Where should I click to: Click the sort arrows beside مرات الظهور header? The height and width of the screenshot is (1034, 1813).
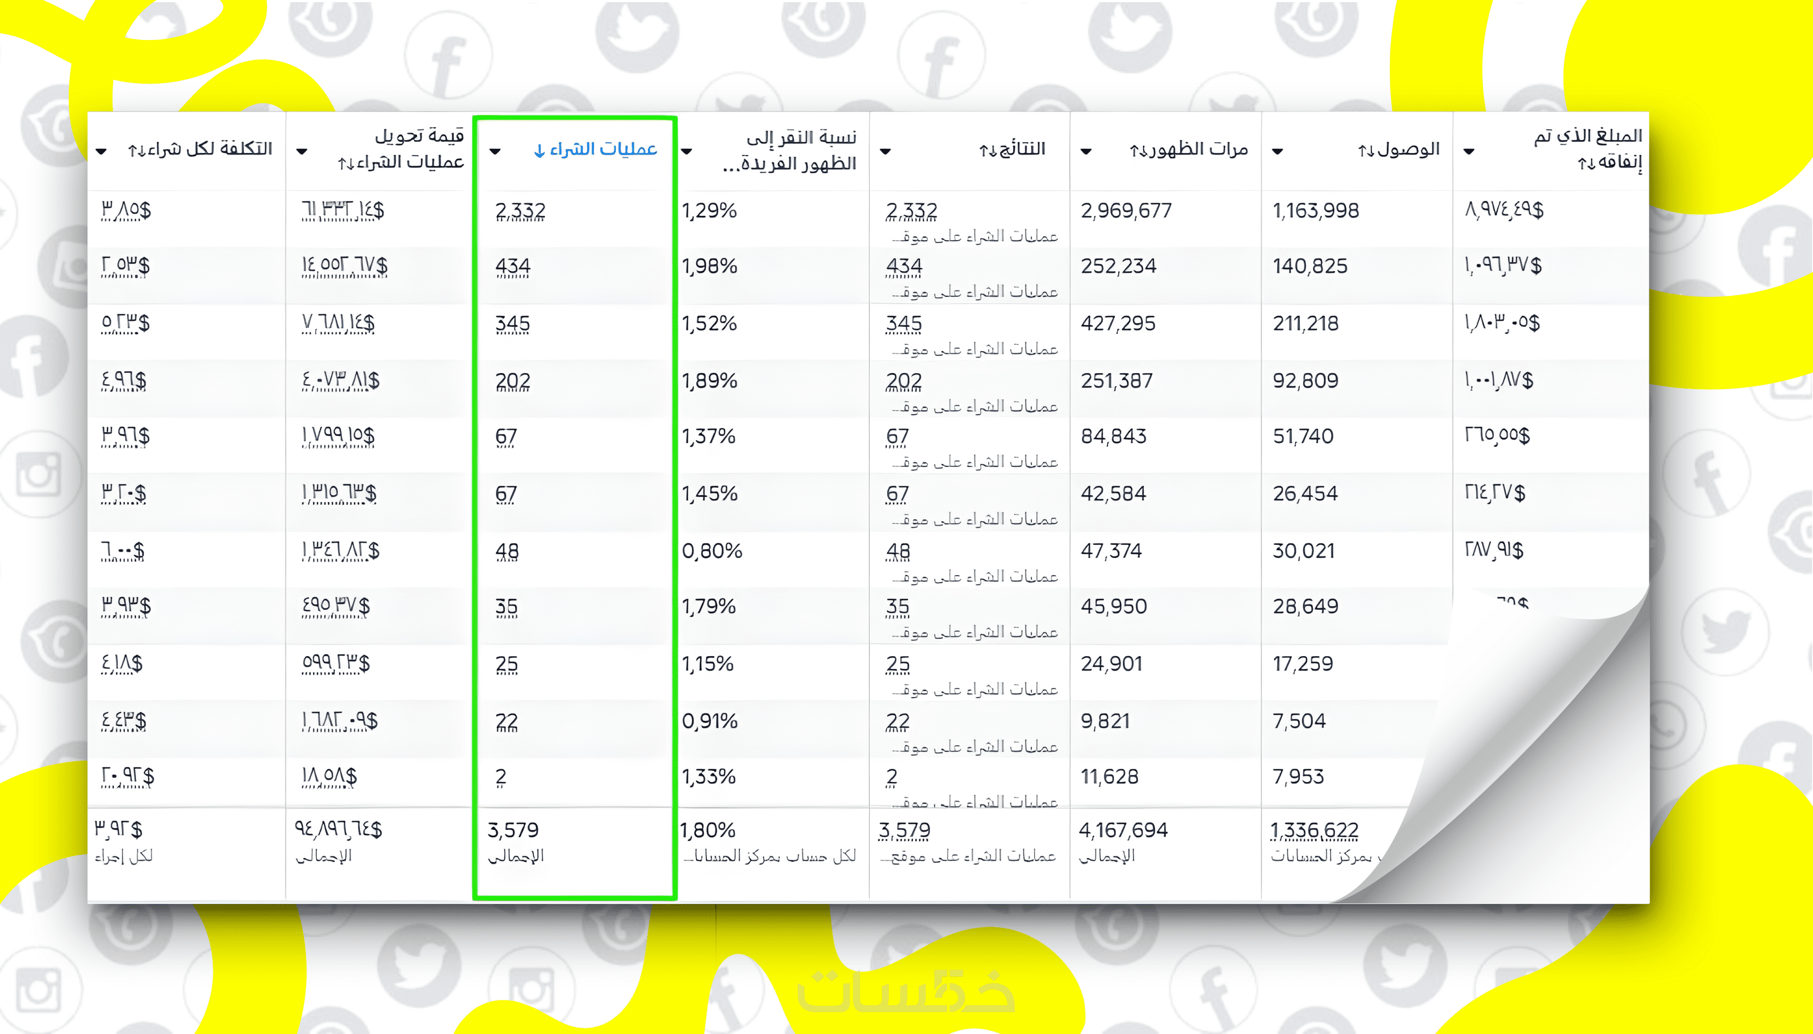1138,150
